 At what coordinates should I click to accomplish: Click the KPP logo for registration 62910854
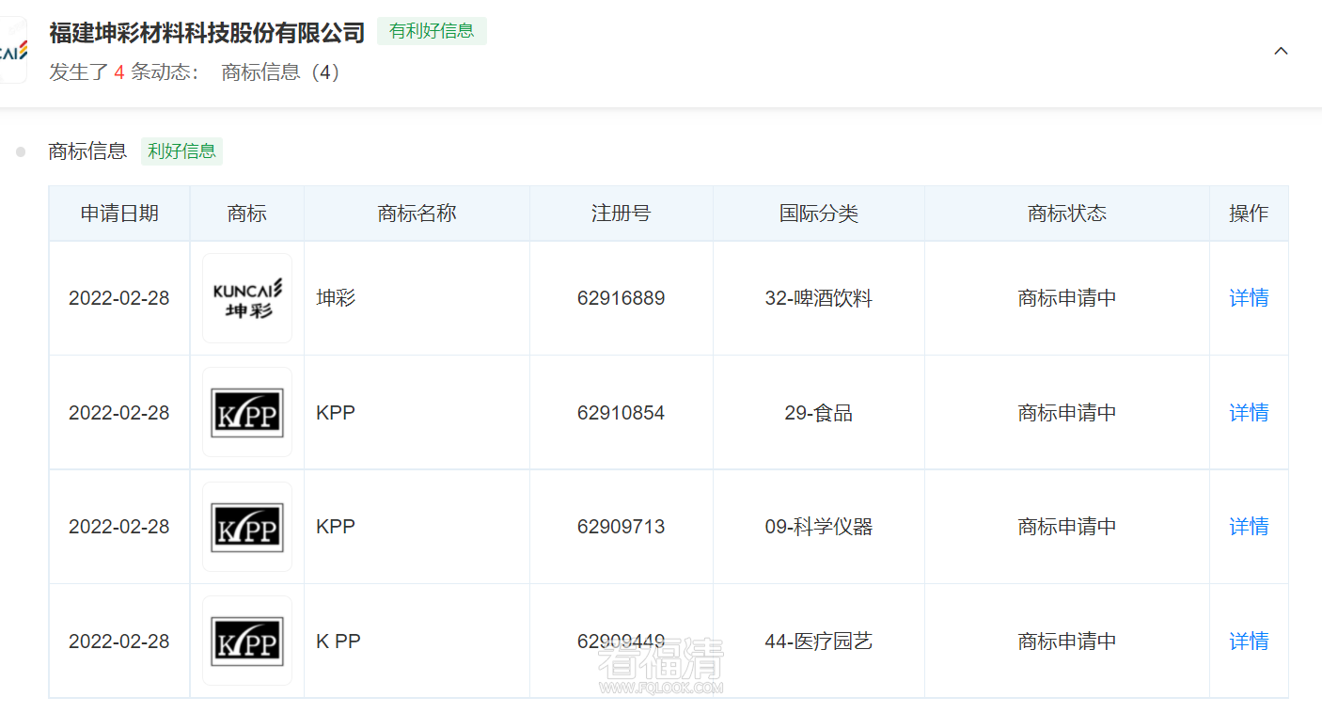tap(246, 412)
